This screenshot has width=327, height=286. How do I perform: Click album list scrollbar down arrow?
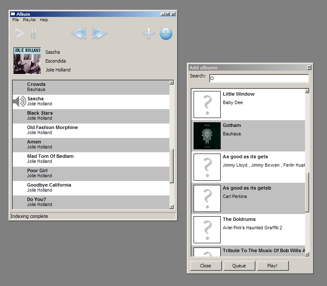307,254
